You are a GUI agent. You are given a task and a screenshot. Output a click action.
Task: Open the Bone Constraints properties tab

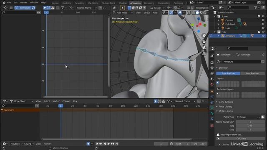click(x=212, y=119)
